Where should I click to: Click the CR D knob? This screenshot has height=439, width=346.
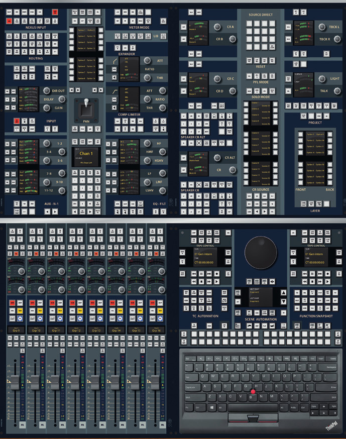pyautogui.click(x=233, y=91)
